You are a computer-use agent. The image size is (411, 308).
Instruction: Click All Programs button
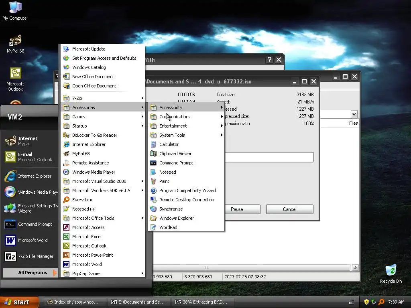(x=30, y=273)
